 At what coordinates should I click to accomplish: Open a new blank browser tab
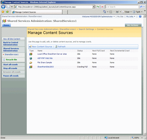tap(65, 12)
